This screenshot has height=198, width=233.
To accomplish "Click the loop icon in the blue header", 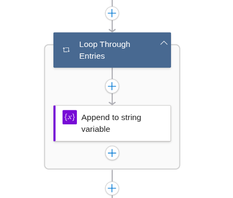I will click(x=66, y=50).
